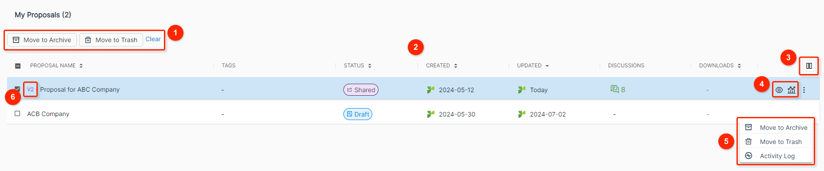Click the Shared status badge
The width and height of the screenshot is (824, 171).
(x=361, y=90)
